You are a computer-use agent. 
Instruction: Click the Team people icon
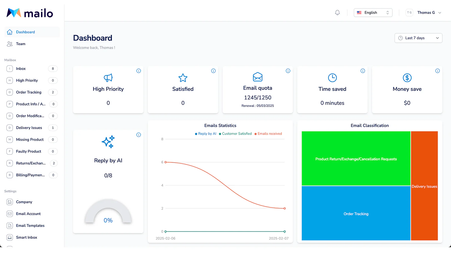pos(10,44)
